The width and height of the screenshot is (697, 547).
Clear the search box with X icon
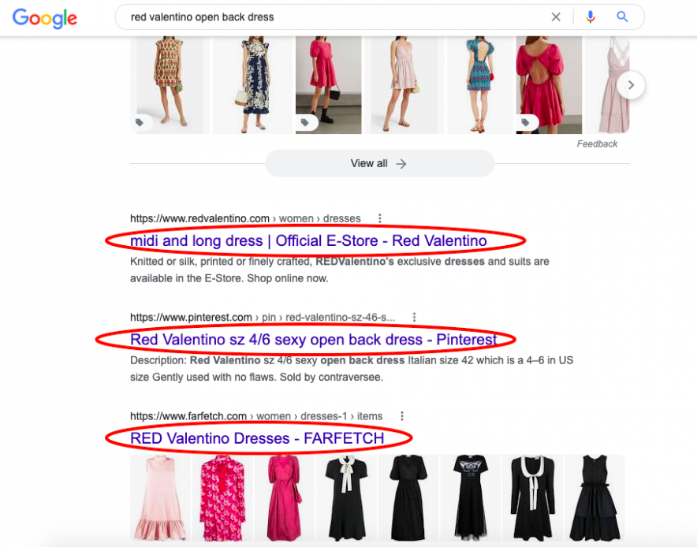coord(556,17)
